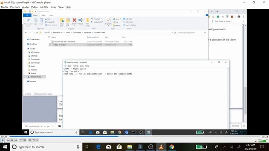The width and height of the screenshot is (269, 151).
Task: Expand hidden system tray icons
Action: click(x=224, y=147)
